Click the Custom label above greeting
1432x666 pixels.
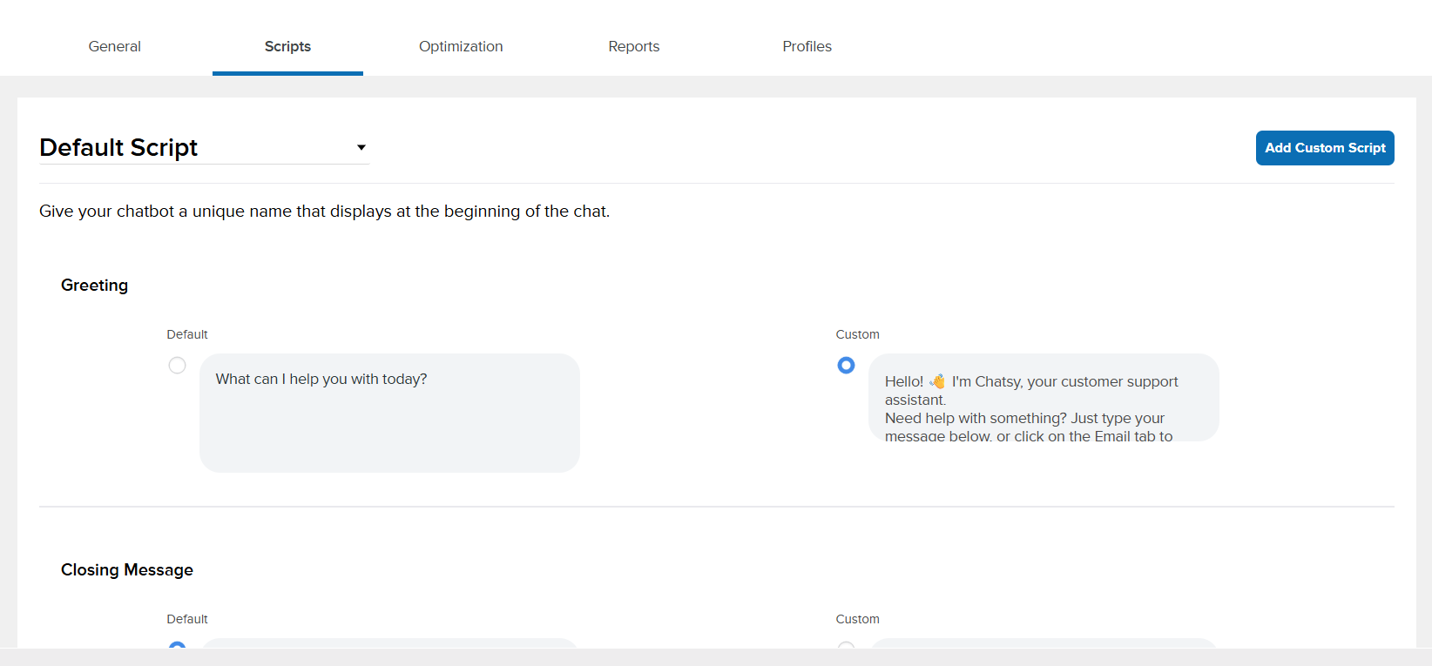(857, 334)
